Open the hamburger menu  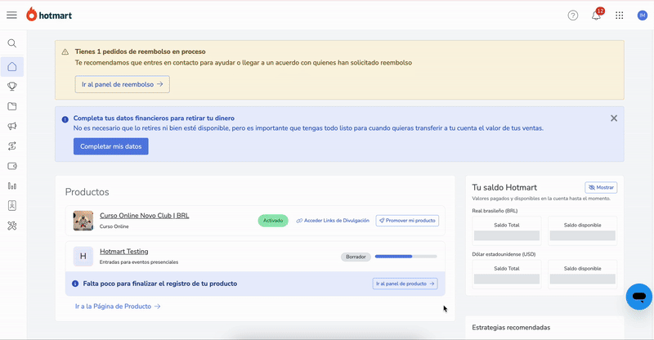coord(11,16)
